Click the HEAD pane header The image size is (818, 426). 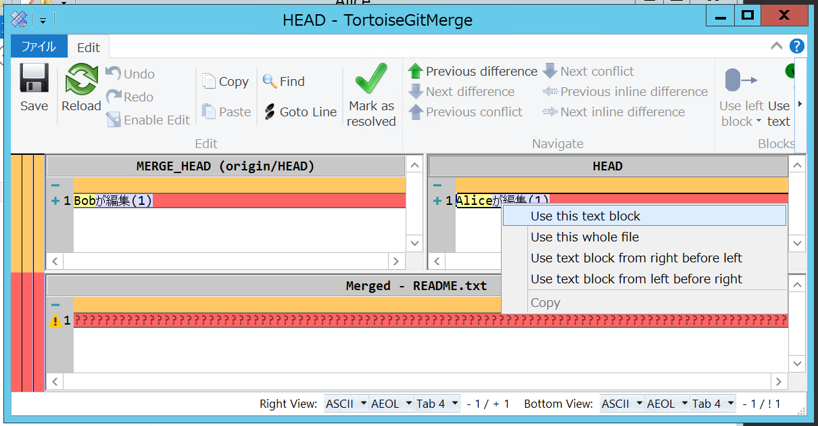tap(607, 166)
